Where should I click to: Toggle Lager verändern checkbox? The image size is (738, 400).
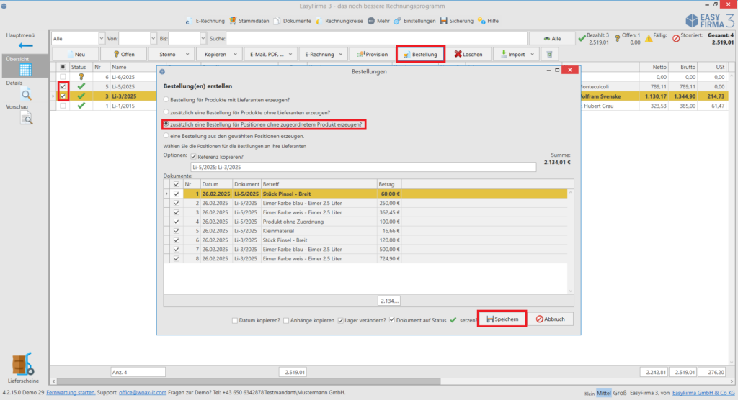(x=340, y=320)
